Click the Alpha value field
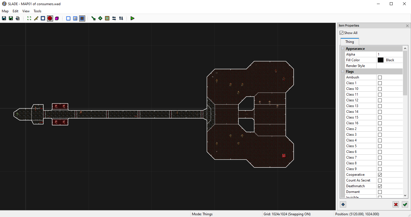This screenshot has height=217, width=411. [389, 54]
